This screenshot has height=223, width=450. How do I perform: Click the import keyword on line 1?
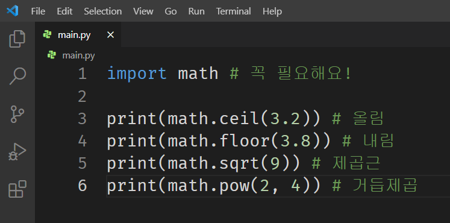pyautogui.click(x=137, y=74)
